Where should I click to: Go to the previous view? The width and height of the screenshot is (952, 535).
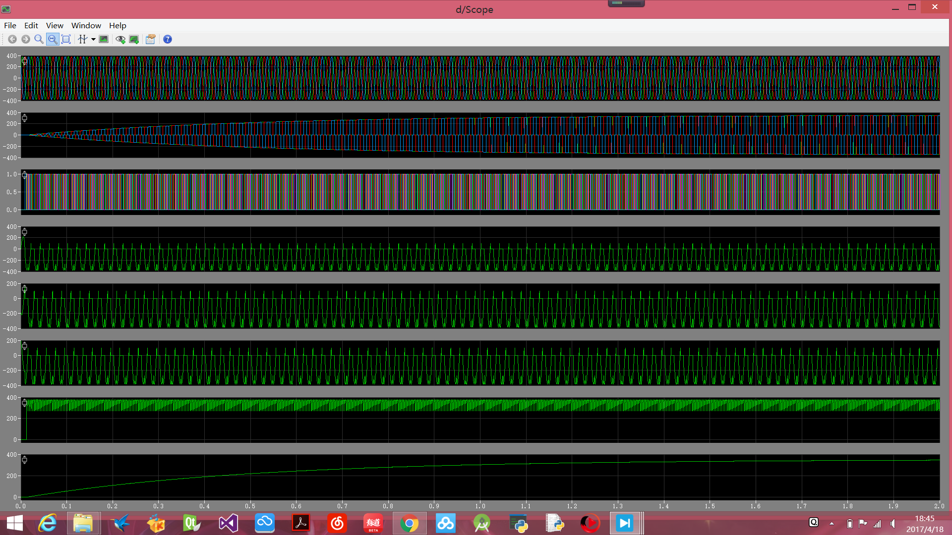tap(12, 39)
